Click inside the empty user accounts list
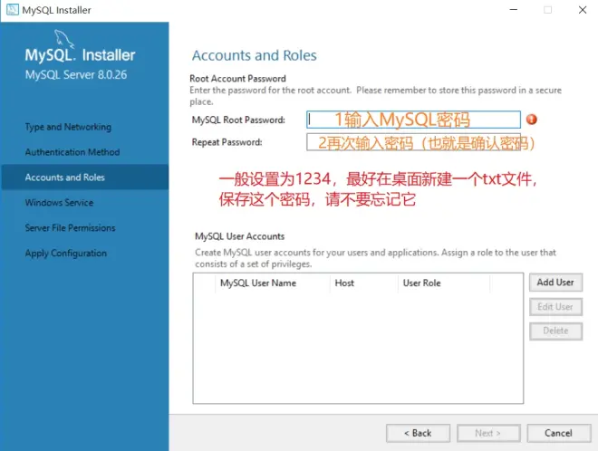The image size is (598, 451). 358,347
